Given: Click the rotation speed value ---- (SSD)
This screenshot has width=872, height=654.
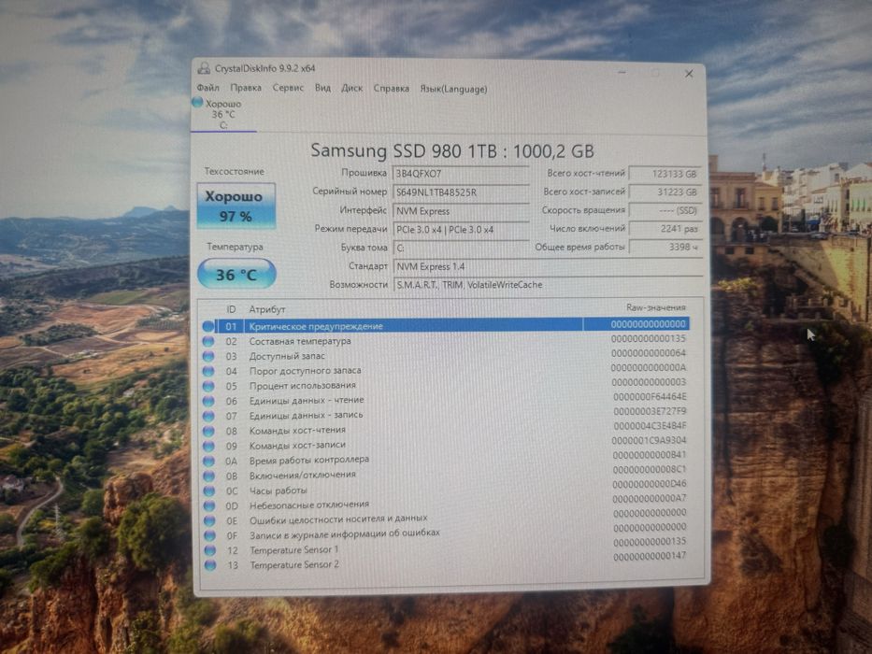Looking at the screenshot, I should (x=665, y=210).
